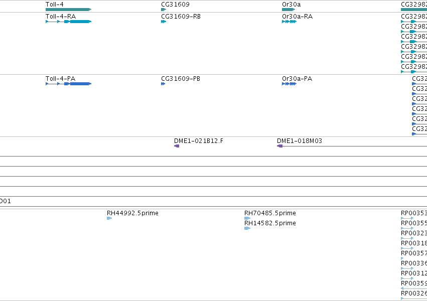The width and height of the screenshot is (427, 301).
Task: Select the RP00323 feature label
Action: pos(414,233)
